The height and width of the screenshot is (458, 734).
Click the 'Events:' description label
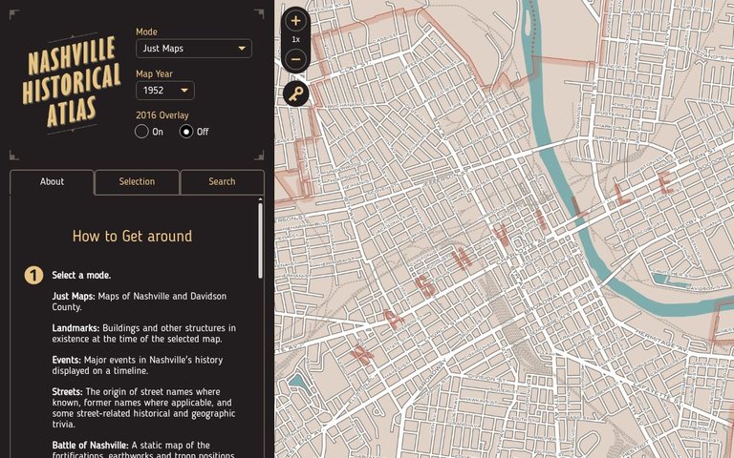tap(67, 360)
